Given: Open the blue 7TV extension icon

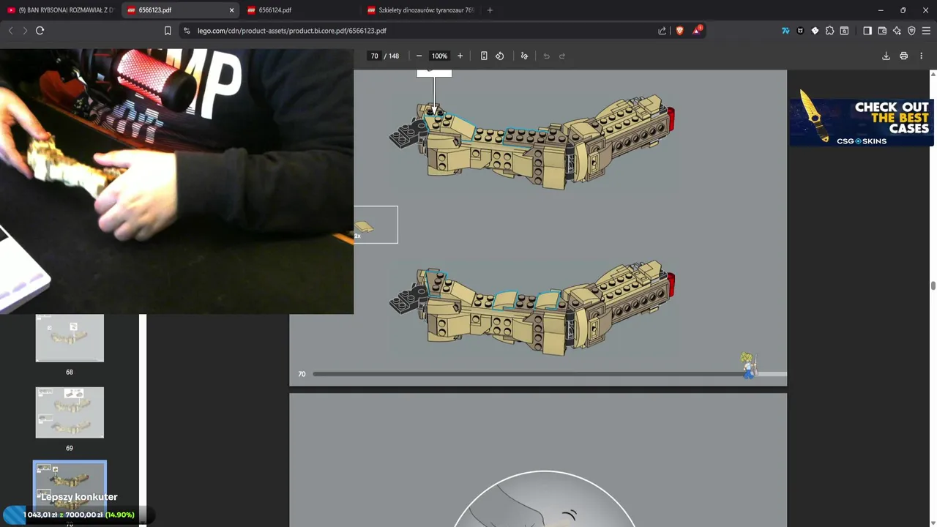Looking at the screenshot, I should pos(785,31).
